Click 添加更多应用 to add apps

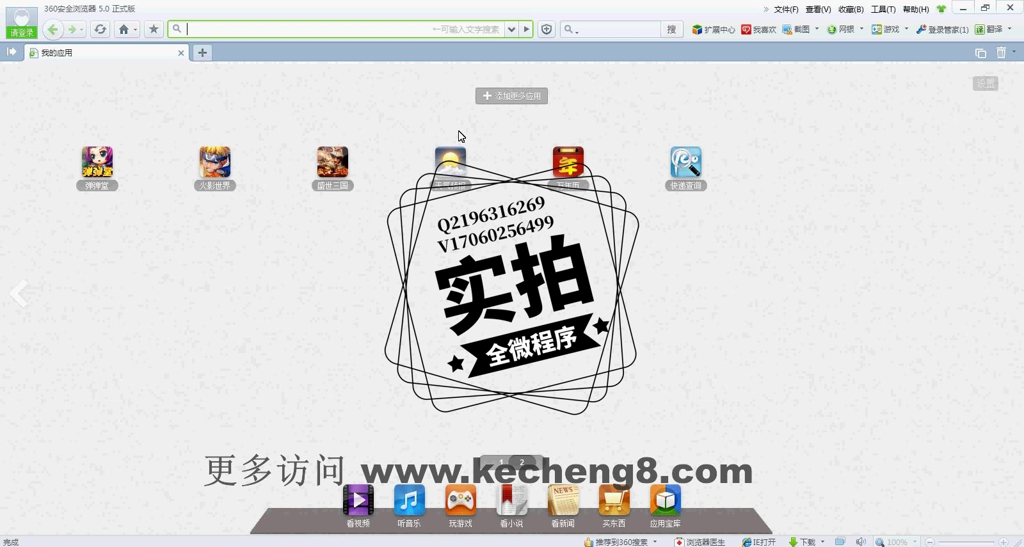click(511, 96)
